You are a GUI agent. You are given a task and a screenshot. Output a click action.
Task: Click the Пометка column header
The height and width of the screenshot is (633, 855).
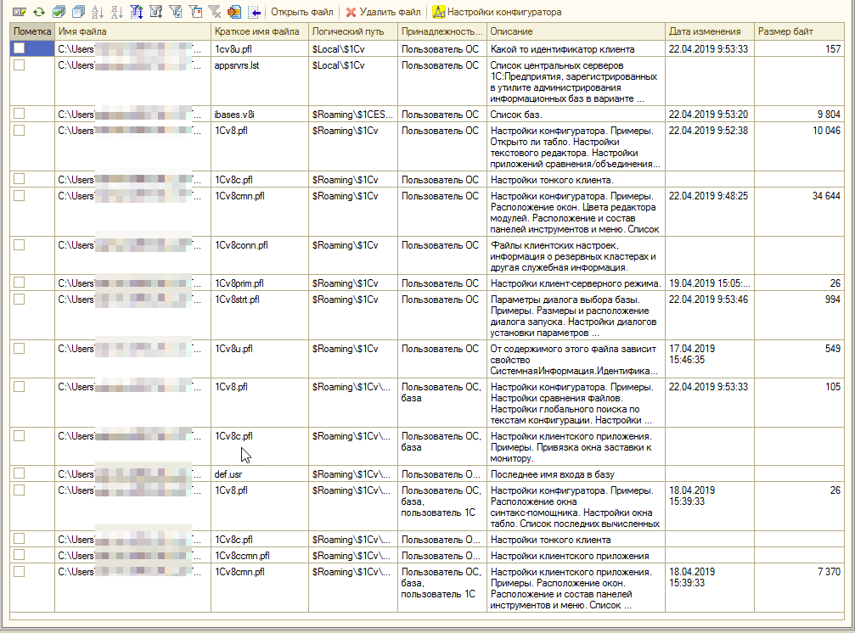32,31
